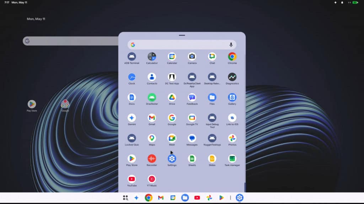Launch the Locked Quiz app
The width and height of the screenshot is (364, 204).
point(132,138)
